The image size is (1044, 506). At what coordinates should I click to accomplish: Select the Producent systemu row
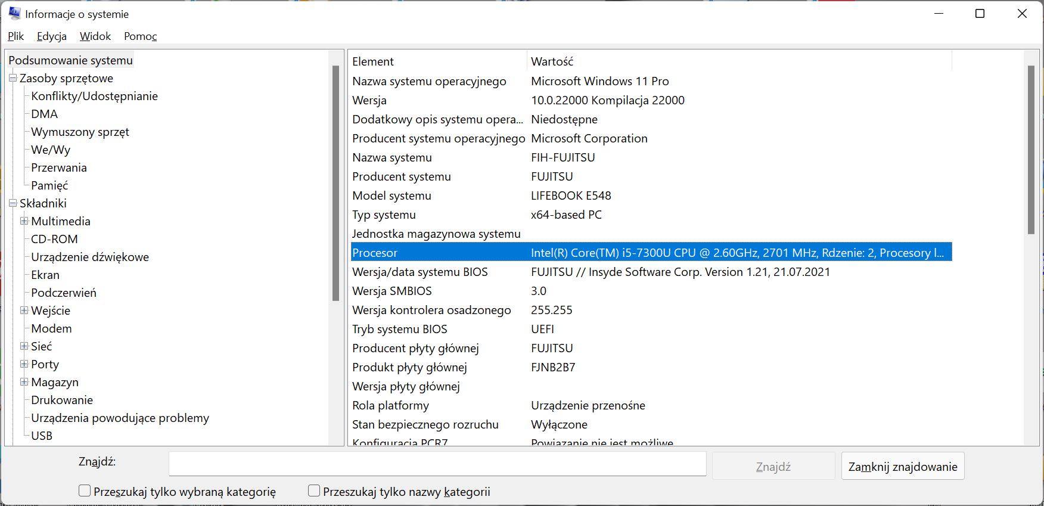tap(651, 176)
